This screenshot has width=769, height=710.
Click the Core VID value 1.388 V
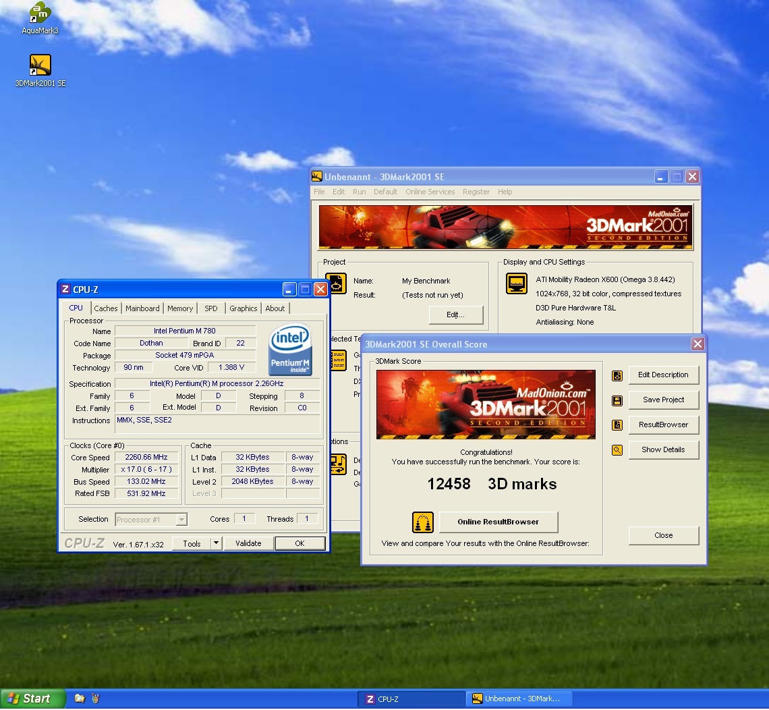tap(231, 368)
